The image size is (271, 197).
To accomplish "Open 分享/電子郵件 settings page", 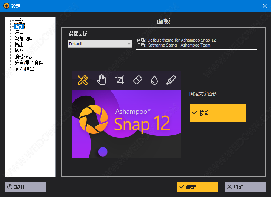I will (29, 63).
